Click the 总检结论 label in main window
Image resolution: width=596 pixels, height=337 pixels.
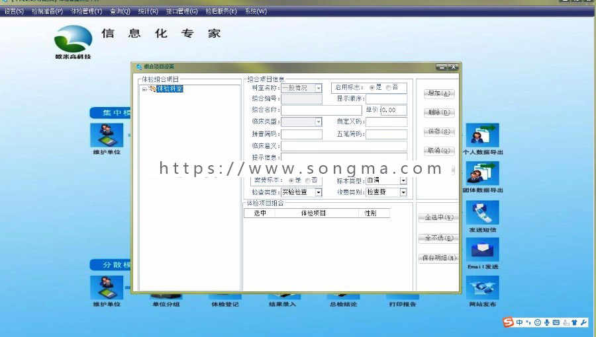(x=343, y=305)
